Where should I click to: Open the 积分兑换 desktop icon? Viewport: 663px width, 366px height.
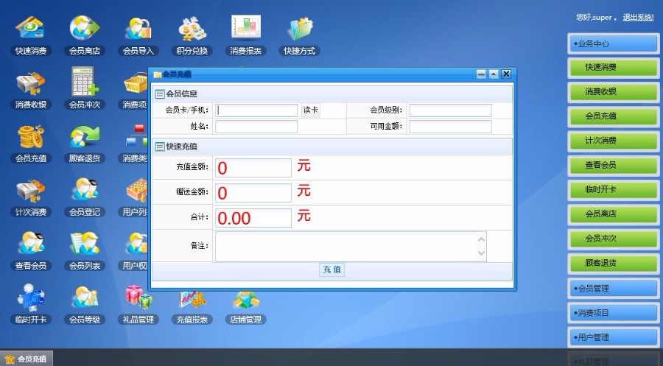click(x=192, y=36)
